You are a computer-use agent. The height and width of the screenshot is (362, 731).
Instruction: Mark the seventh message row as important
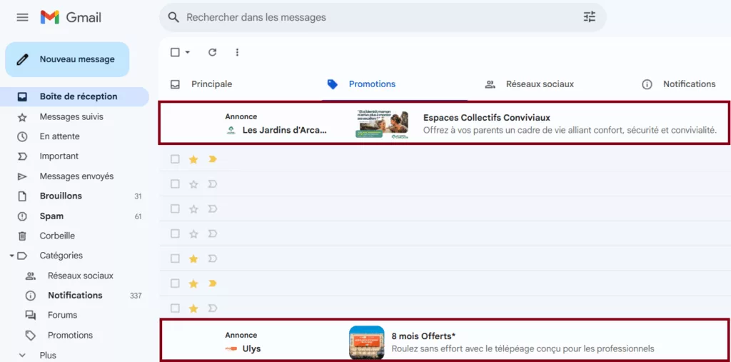pos(213,308)
